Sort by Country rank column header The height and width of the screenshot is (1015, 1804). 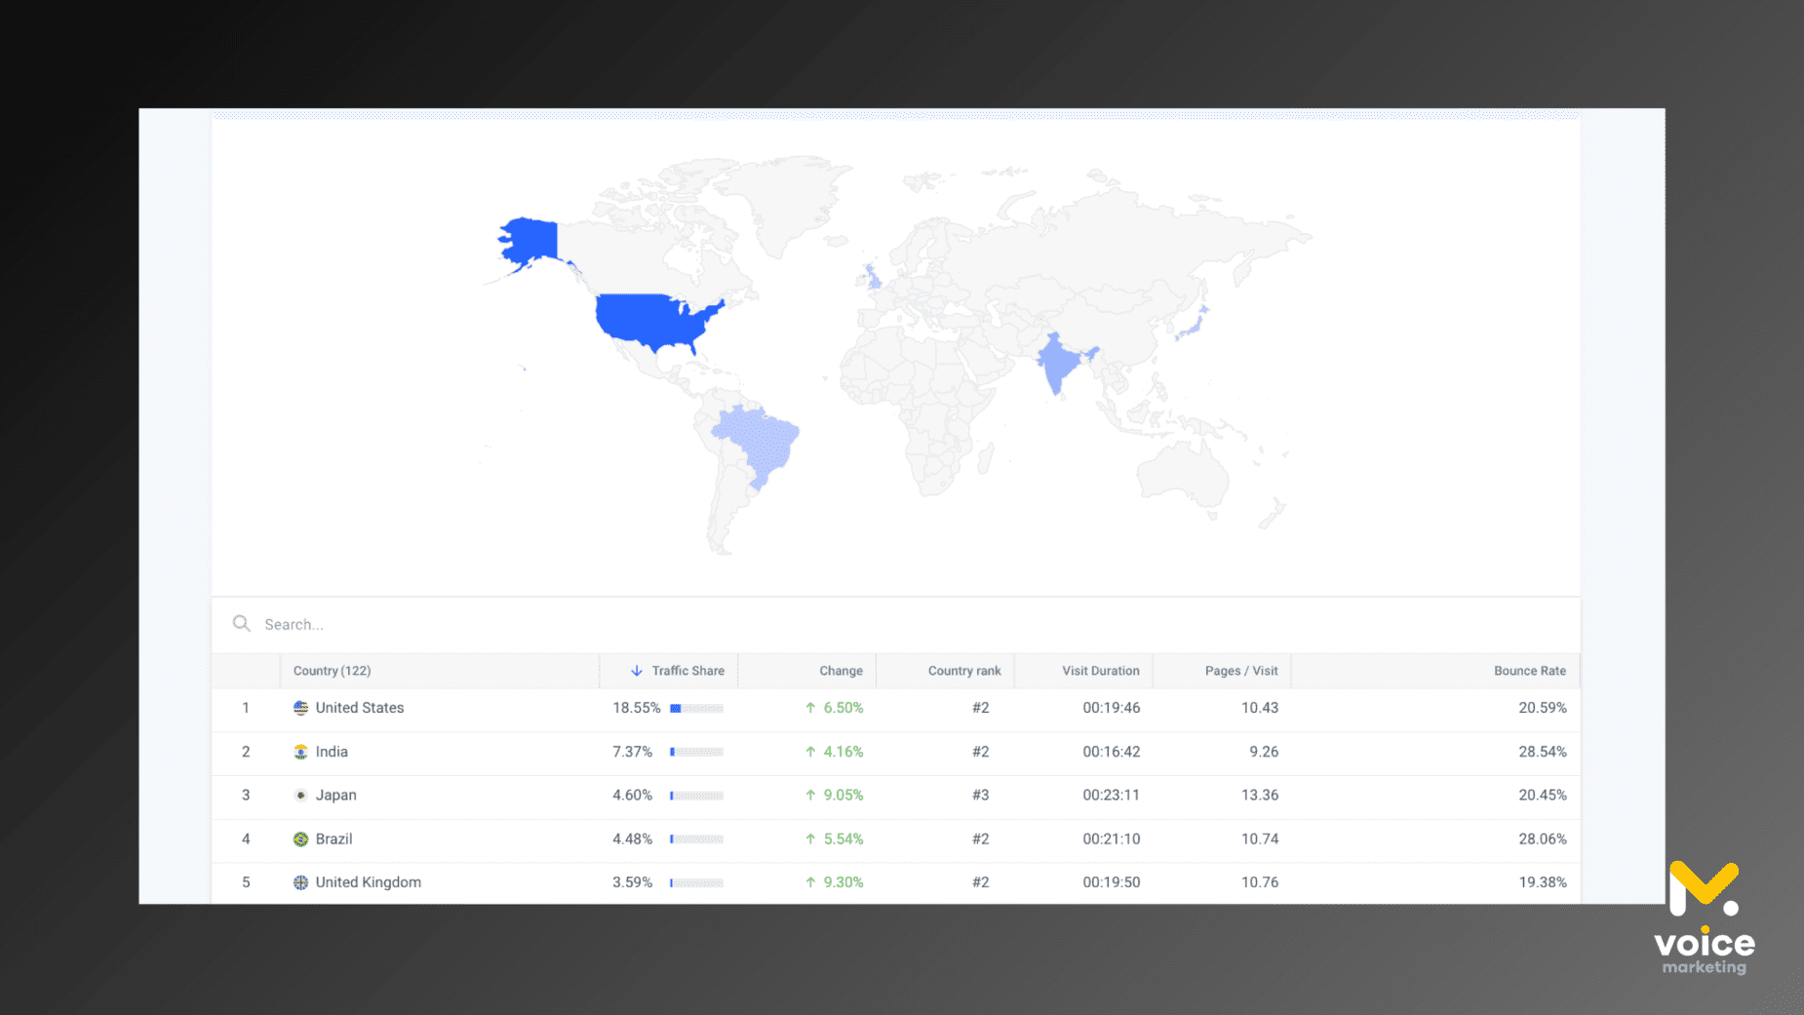[963, 671]
